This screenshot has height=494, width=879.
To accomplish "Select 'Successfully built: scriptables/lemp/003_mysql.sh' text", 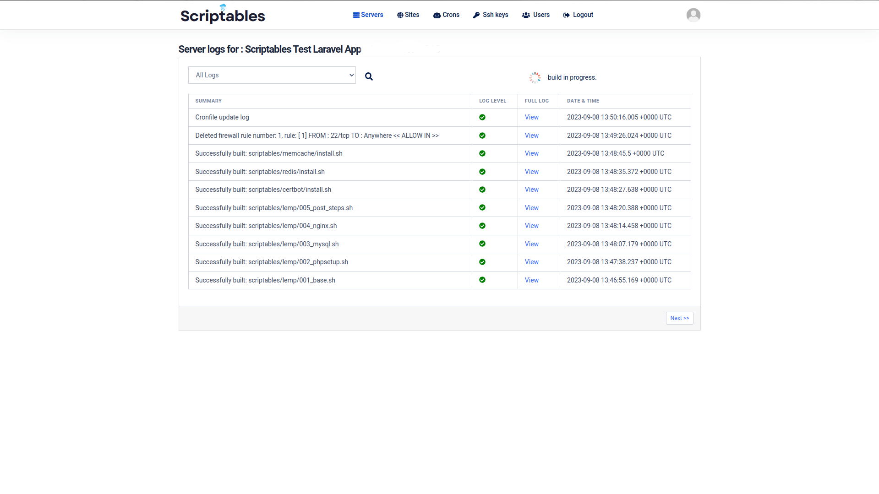I will pos(267,244).
